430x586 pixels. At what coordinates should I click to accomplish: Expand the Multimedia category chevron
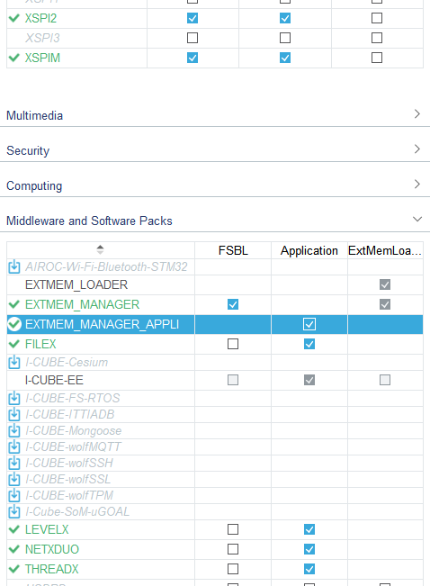417,114
